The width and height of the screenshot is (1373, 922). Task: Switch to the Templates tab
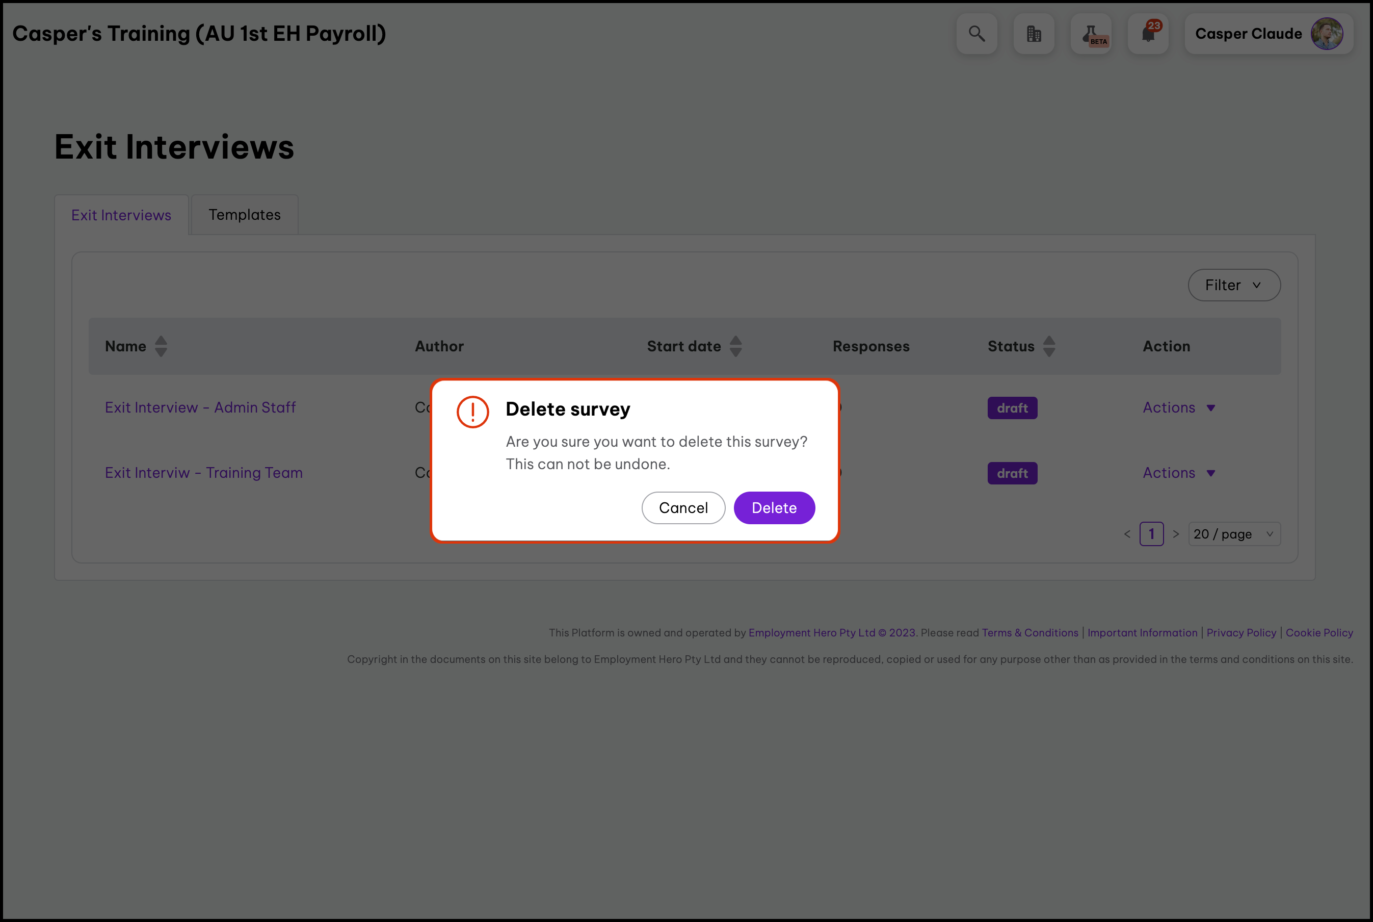tap(245, 215)
